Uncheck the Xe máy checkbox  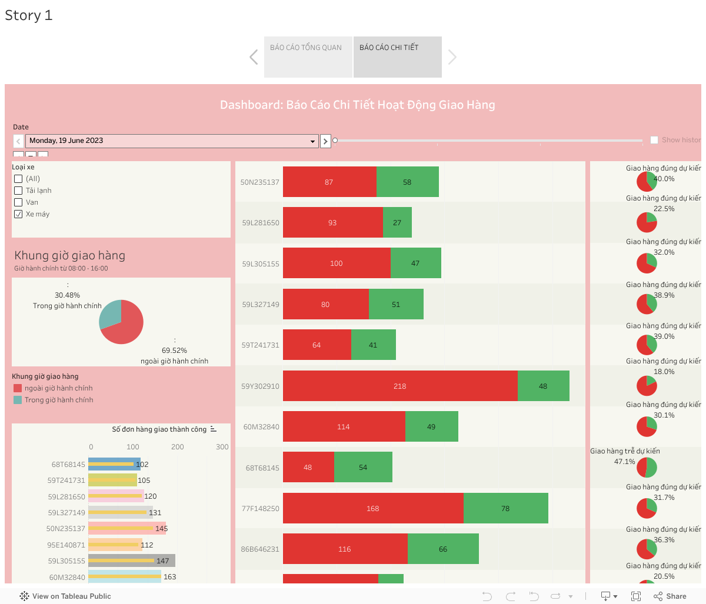18,214
